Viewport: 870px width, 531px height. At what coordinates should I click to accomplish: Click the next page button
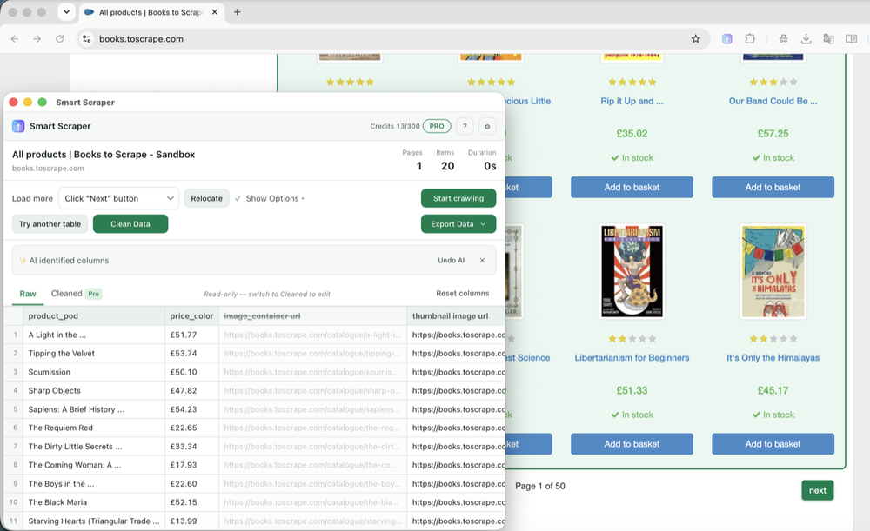tap(817, 490)
